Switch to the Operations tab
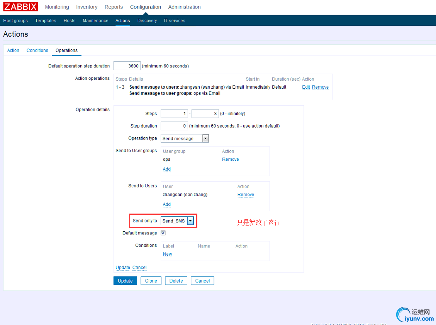The width and height of the screenshot is (436, 325). [66, 50]
